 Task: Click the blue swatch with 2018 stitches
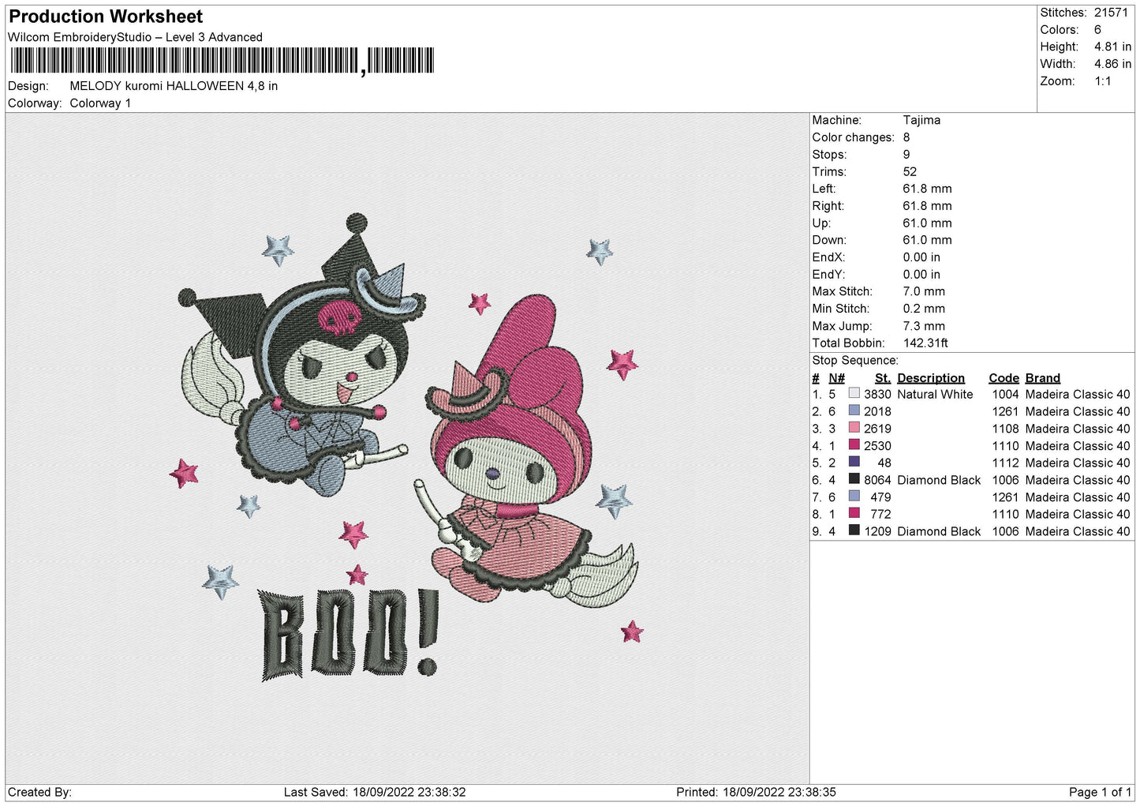[x=854, y=410]
